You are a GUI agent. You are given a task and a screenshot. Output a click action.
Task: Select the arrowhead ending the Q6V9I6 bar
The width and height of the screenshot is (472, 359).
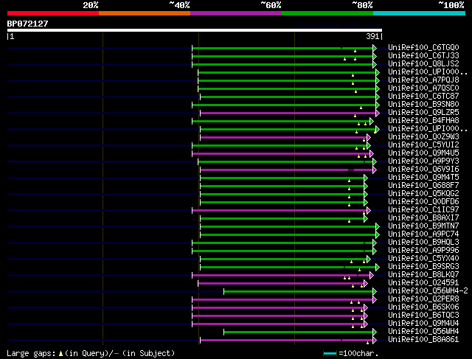pos(375,170)
